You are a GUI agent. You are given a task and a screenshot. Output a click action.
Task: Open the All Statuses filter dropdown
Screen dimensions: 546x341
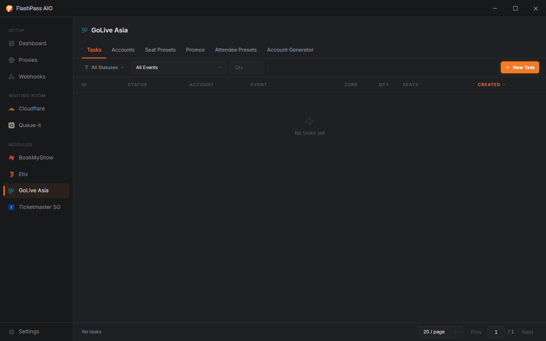point(105,67)
